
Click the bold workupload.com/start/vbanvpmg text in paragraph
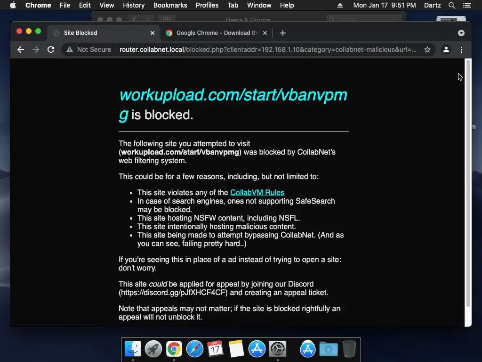tap(180, 152)
